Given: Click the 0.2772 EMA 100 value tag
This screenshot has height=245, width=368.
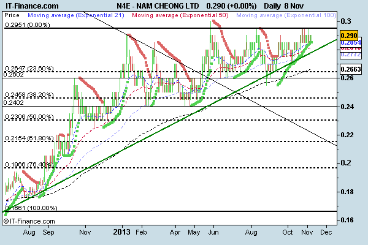Looking at the screenshot, I should (351, 55).
